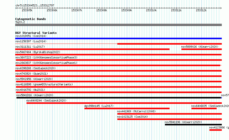The height and width of the screenshot is (140, 229).
Task: Select esv3607223 (1000GenomesConsortiumPhase3) label
Action: tap(46, 57)
